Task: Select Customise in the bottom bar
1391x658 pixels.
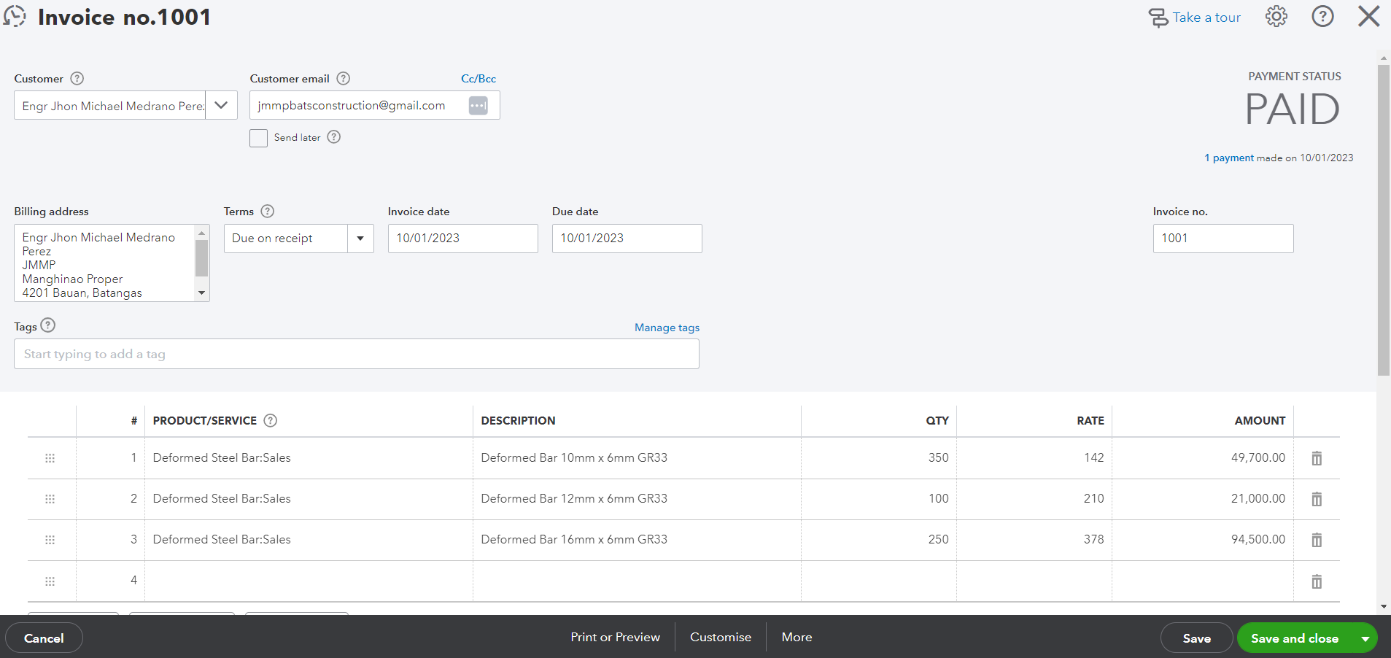Action: click(x=720, y=637)
